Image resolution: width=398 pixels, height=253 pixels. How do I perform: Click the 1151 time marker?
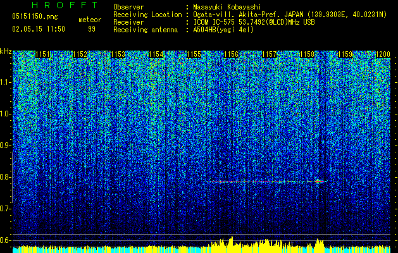(x=42, y=54)
